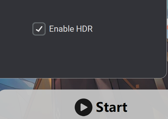Click the bold Start text

111,107
